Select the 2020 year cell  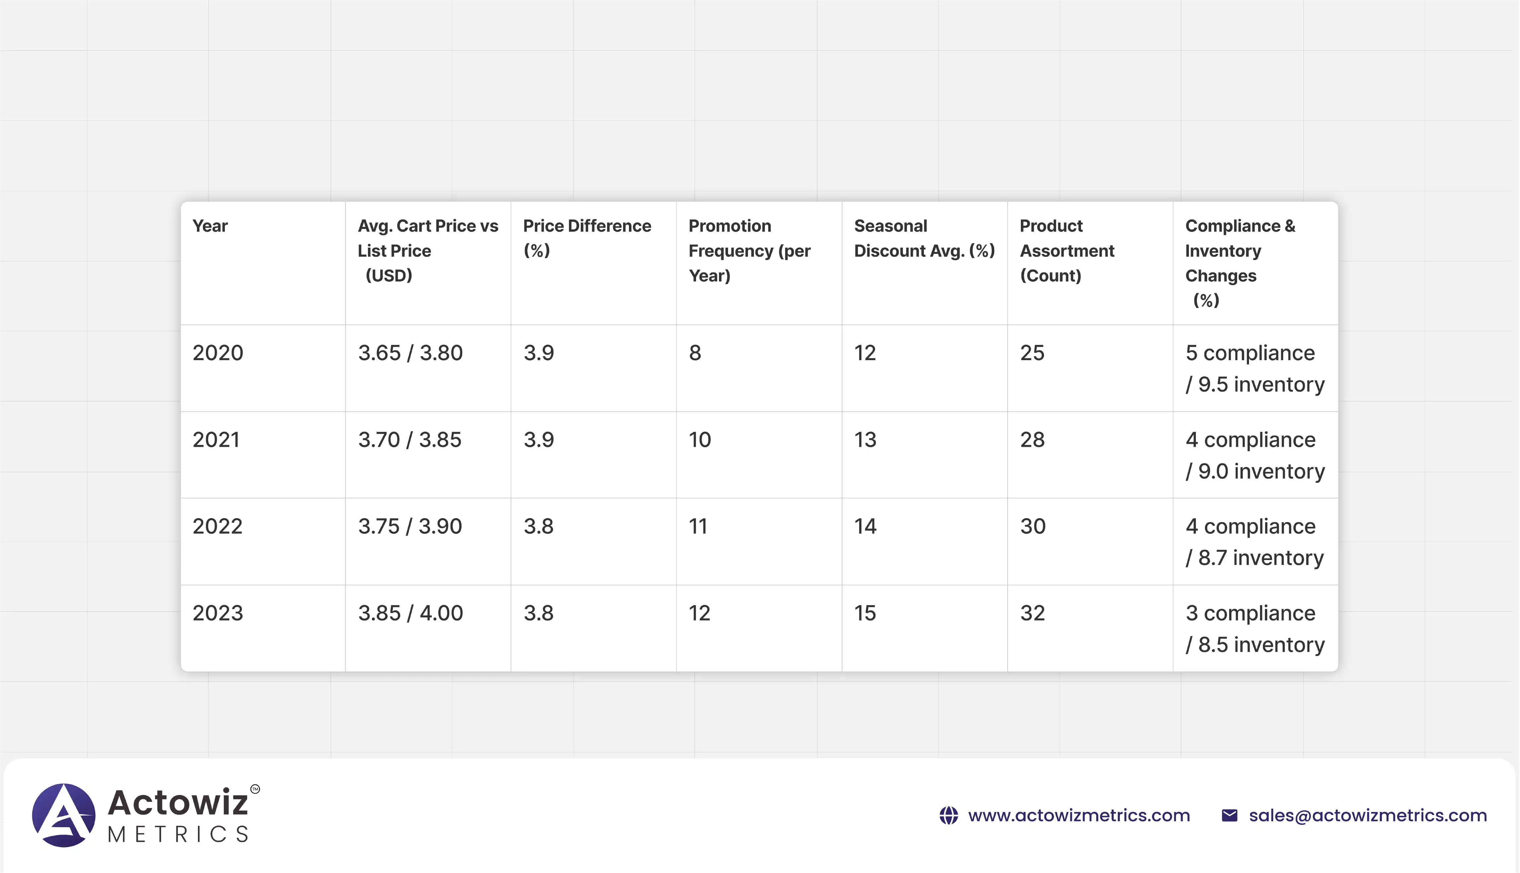click(x=218, y=353)
